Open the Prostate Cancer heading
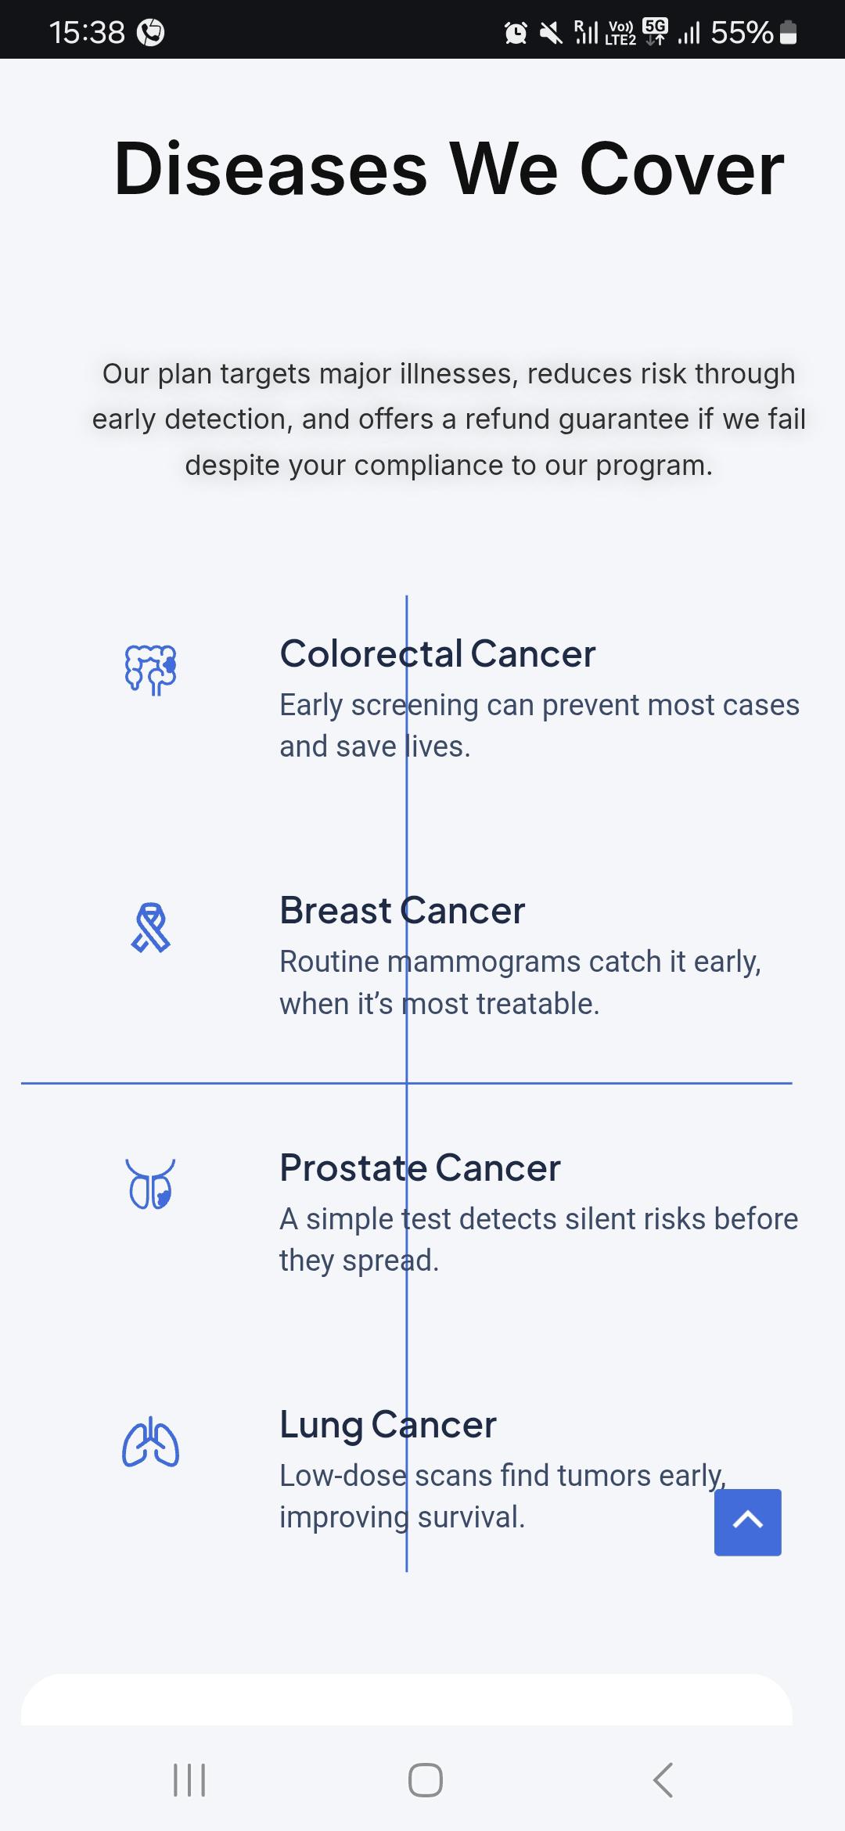 point(420,1167)
